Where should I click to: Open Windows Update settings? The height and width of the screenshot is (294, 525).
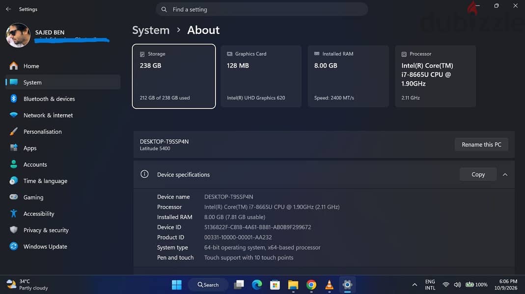click(62, 246)
